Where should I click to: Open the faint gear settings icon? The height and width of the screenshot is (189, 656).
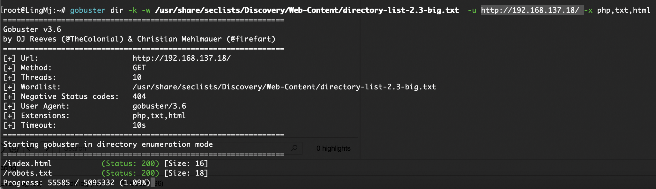click(14, 148)
